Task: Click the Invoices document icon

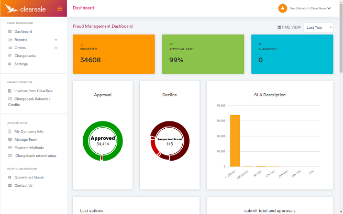Action: 9,91
